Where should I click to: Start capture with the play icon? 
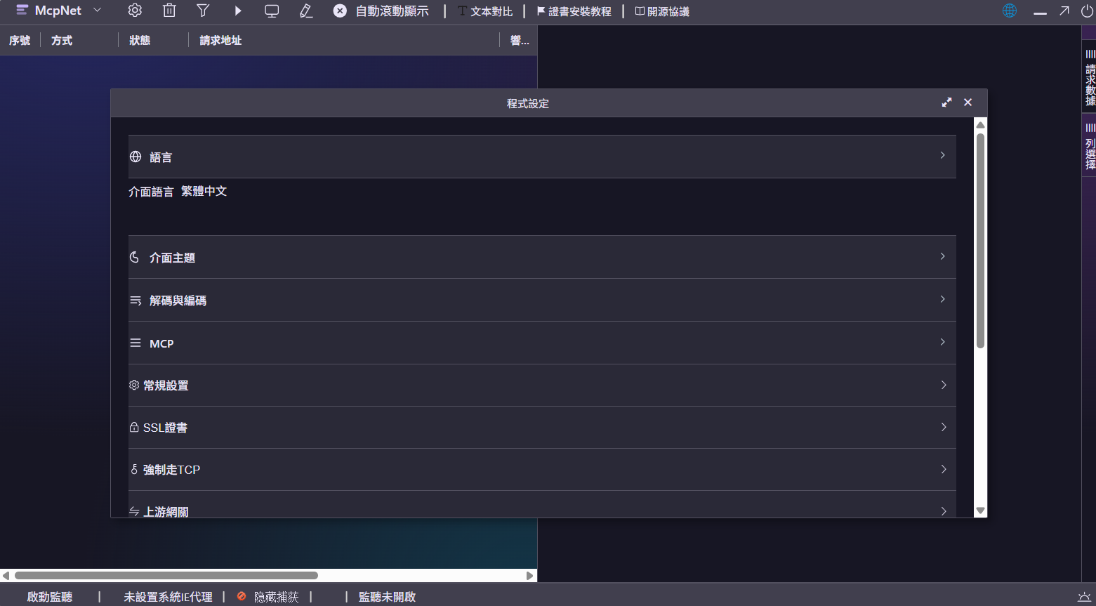pyautogui.click(x=238, y=11)
